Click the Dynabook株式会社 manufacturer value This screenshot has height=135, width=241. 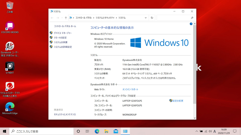[x=132, y=60]
